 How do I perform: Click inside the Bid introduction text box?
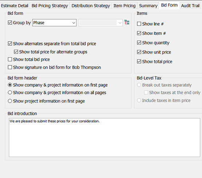click(x=104, y=137)
